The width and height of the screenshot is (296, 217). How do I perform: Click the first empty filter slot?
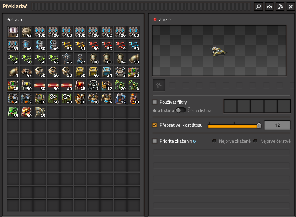tap(230, 106)
